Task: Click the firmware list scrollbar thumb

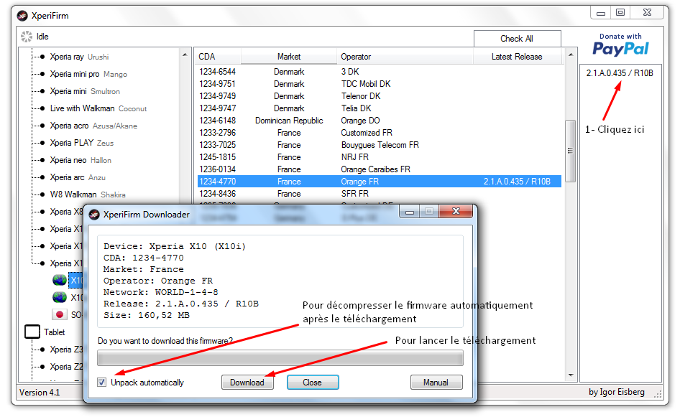Action: point(570,151)
